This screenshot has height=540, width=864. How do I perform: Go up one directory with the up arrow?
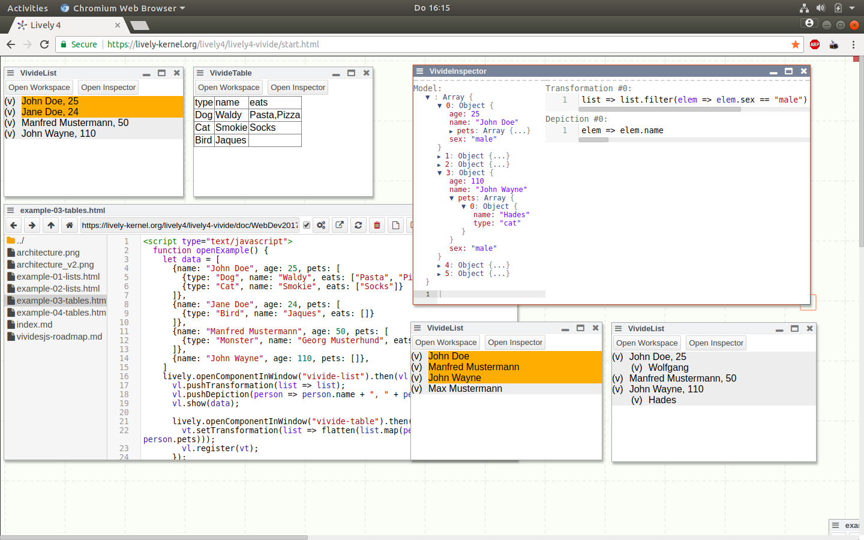[51, 225]
